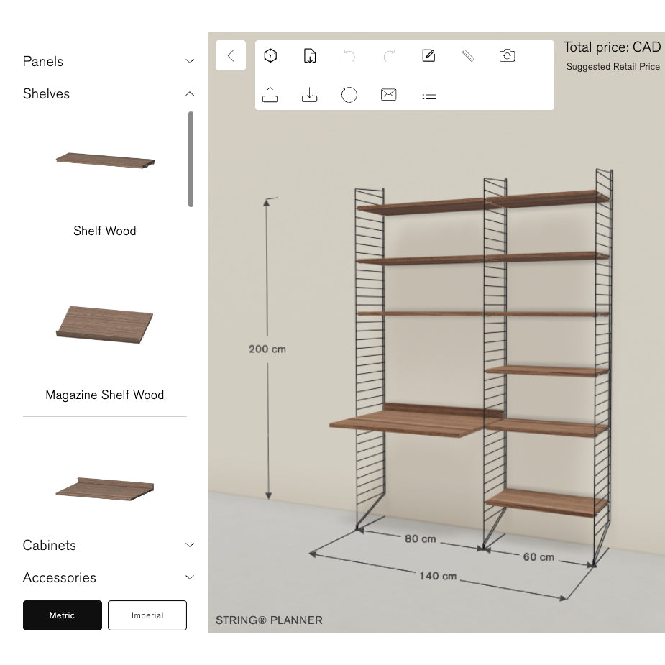
Task: Click the 140 cm total width dimension
Action: (438, 576)
